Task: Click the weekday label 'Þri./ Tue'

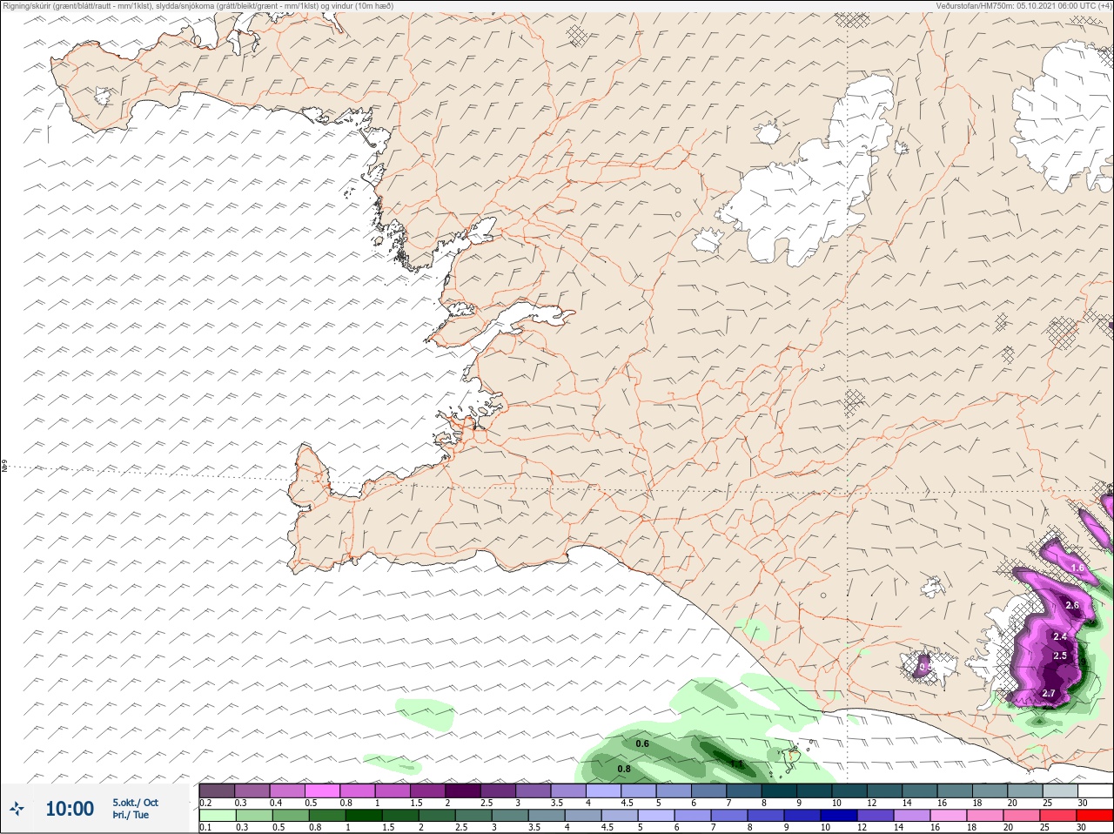Action: pyautogui.click(x=130, y=815)
